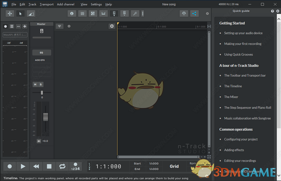Open the piano roll keyboard icon
This screenshot has width=281, height=181.
click(104, 14)
